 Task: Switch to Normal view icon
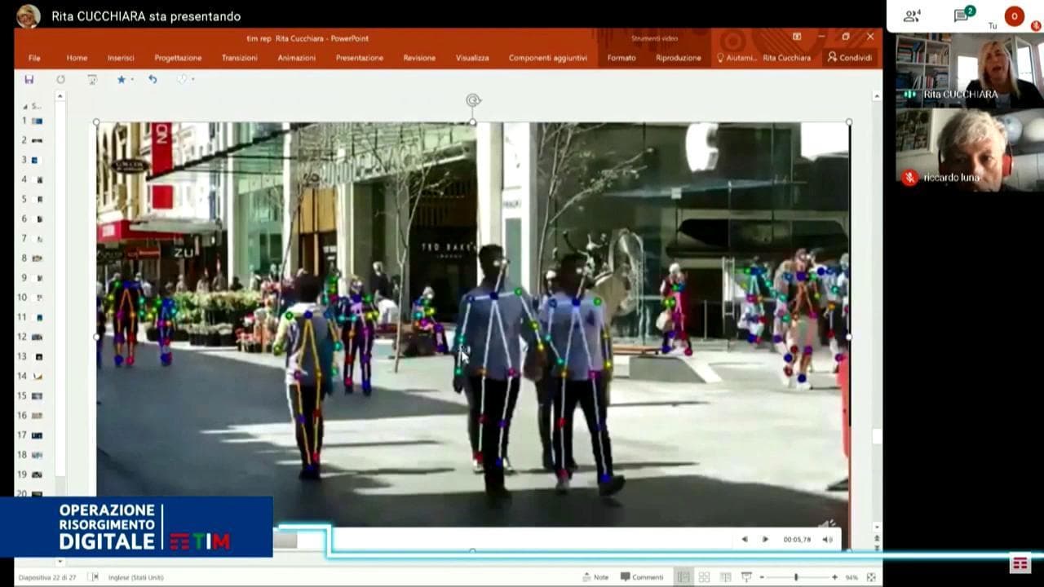[x=683, y=577]
